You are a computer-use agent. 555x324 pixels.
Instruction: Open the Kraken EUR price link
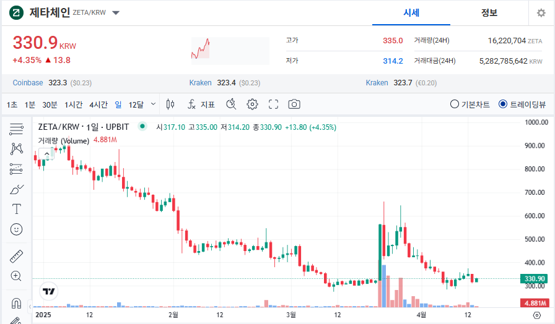pos(377,83)
